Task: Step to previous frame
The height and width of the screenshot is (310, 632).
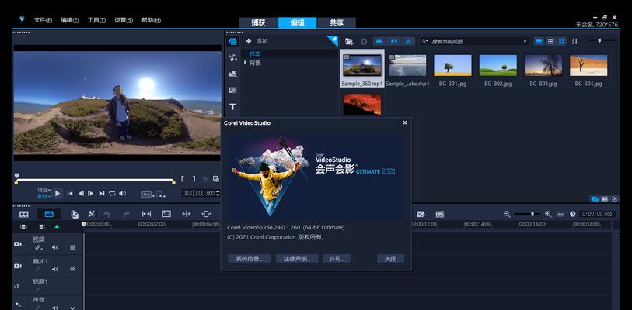Action: [81, 194]
